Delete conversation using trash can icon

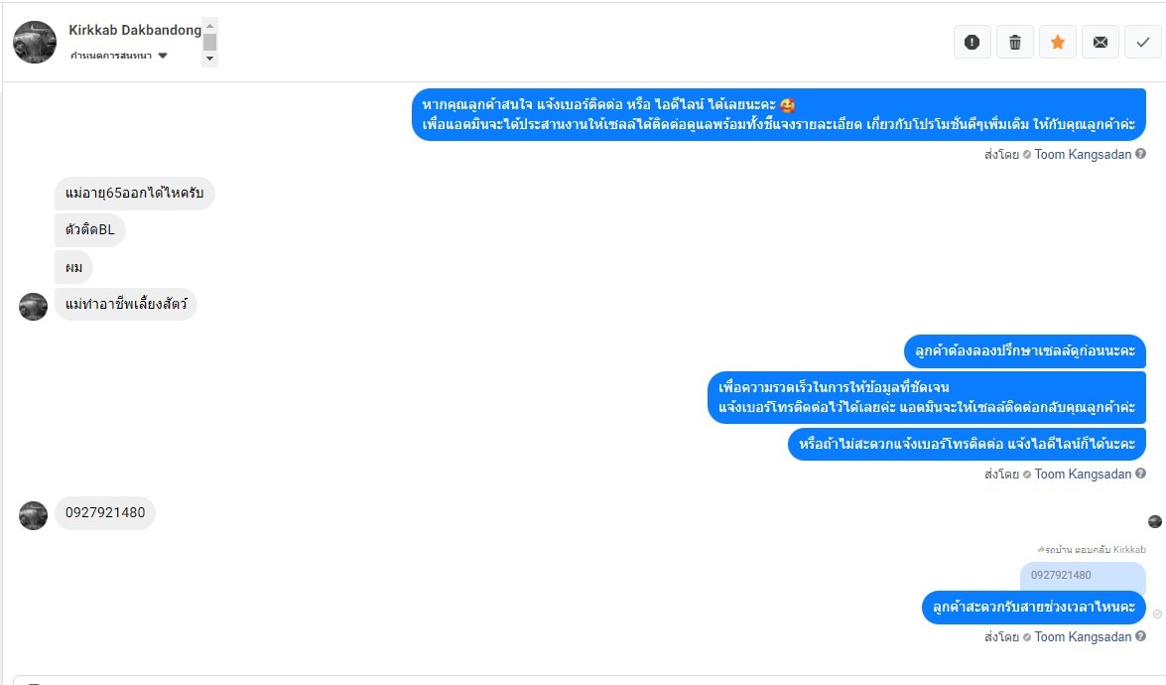tap(1015, 43)
